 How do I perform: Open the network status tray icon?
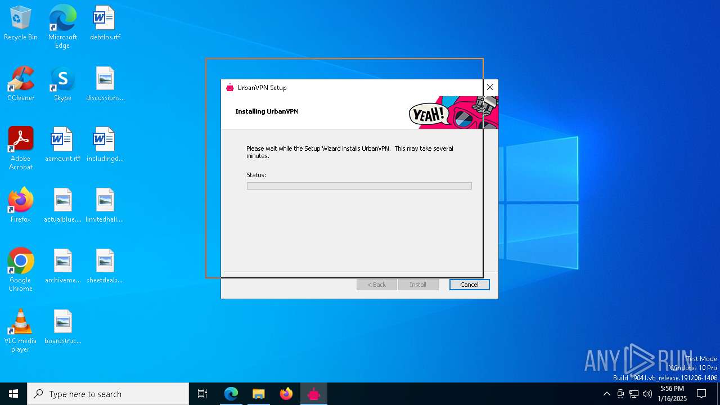634,394
